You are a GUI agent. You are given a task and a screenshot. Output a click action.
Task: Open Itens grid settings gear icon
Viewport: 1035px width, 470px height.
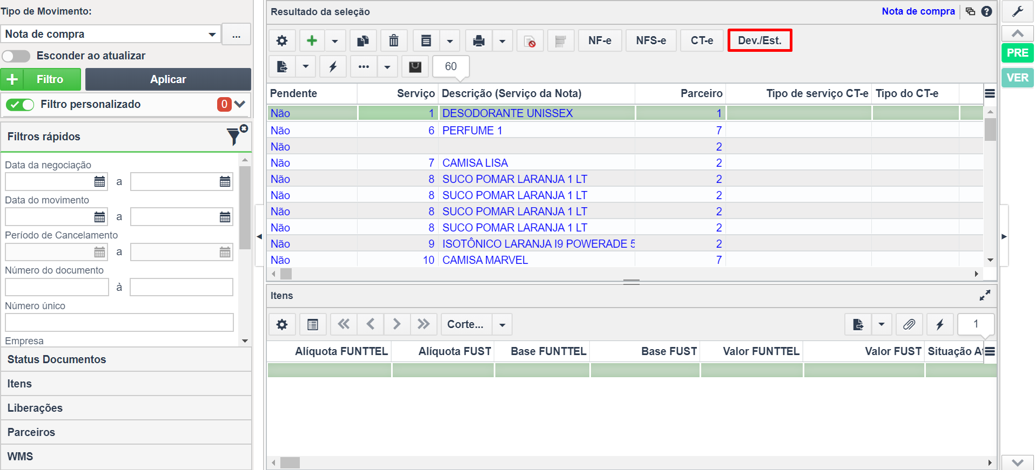click(x=282, y=324)
